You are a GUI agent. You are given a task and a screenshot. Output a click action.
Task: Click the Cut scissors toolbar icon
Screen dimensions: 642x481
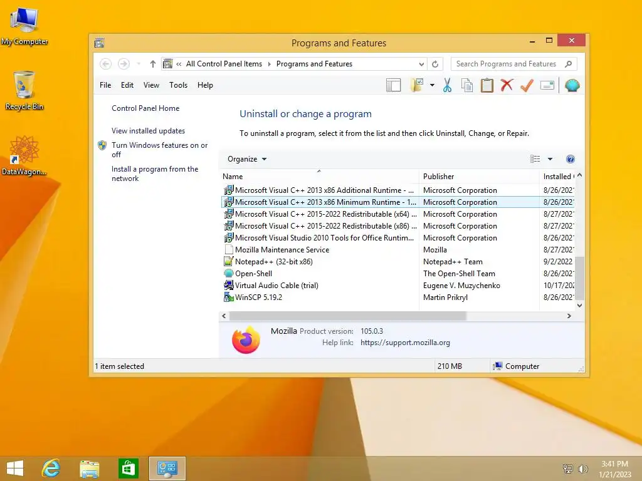tap(447, 85)
